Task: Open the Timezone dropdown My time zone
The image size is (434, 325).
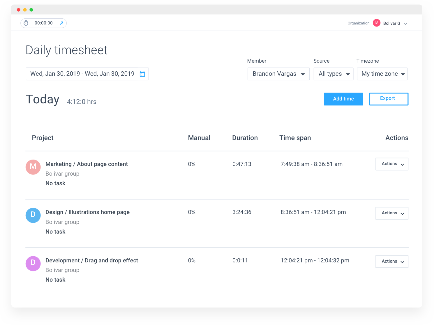Action: (x=382, y=74)
